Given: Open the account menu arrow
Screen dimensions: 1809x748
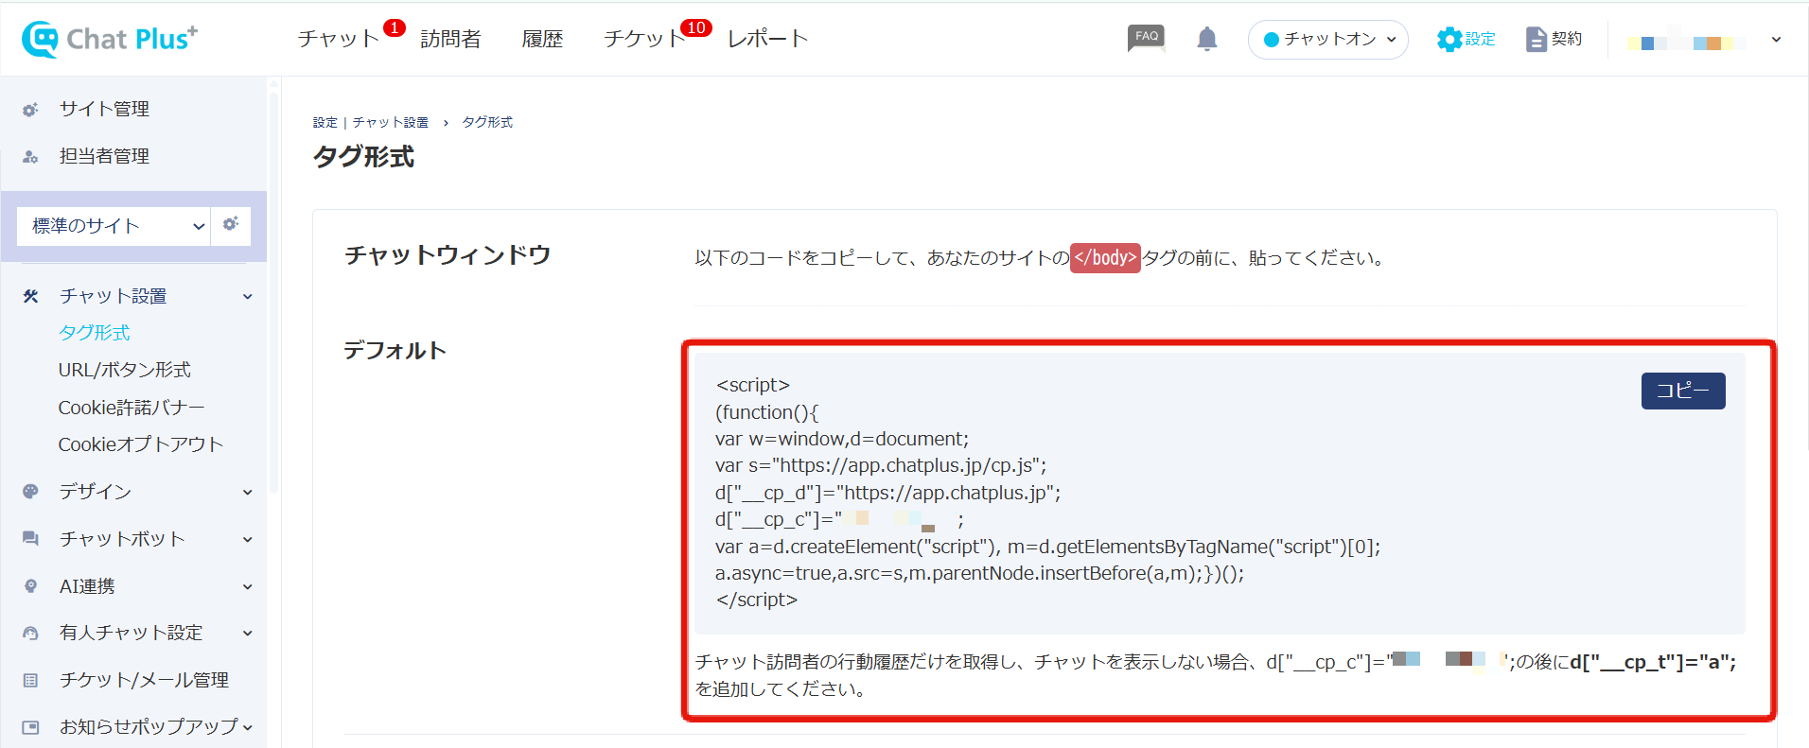Looking at the screenshot, I should tap(1776, 40).
